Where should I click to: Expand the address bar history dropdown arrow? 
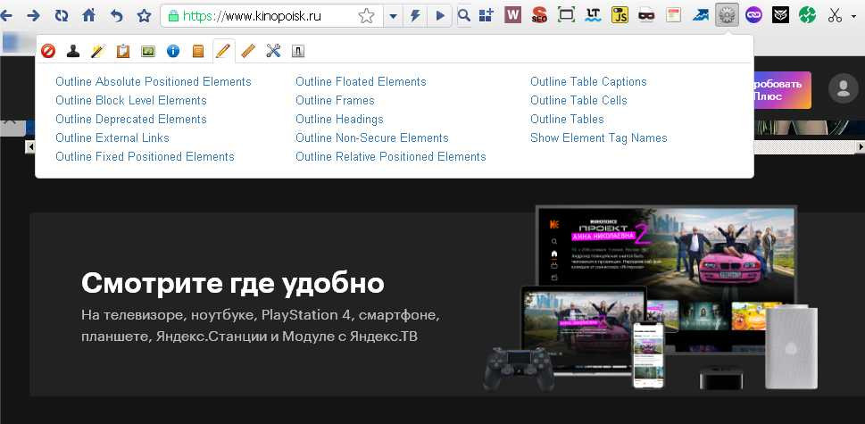click(394, 15)
